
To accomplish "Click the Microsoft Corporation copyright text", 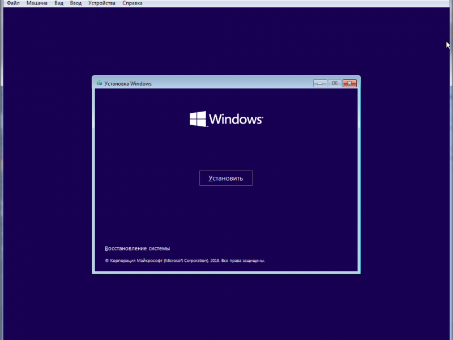I will 185,261.
